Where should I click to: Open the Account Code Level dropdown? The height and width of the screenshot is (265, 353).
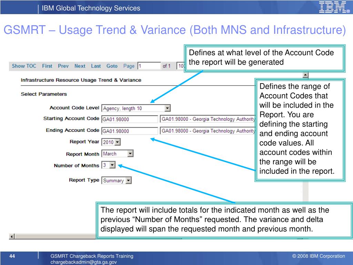click(136, 108)
